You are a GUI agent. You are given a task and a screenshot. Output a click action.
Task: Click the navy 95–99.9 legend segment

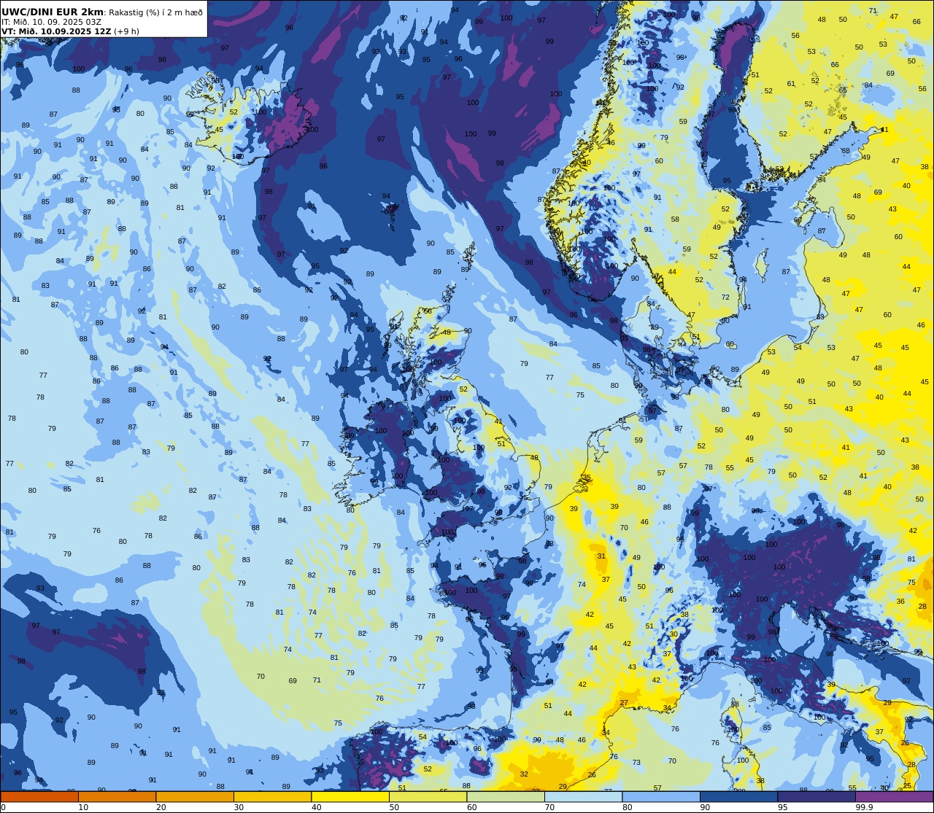pos(817,797)
